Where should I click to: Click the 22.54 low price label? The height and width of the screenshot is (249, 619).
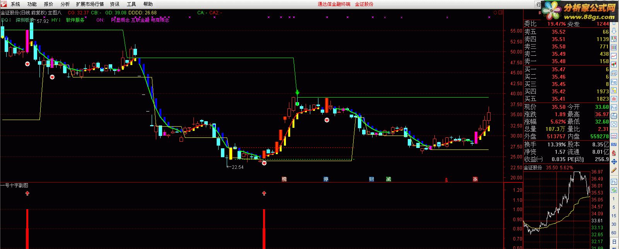238,167
